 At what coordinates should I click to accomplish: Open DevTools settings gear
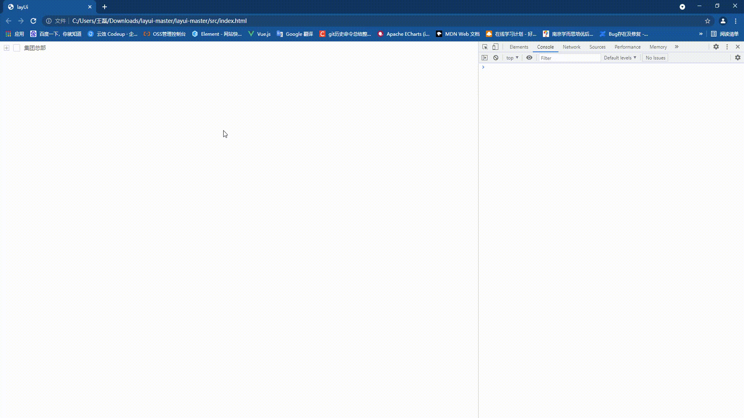click(716, 46)
